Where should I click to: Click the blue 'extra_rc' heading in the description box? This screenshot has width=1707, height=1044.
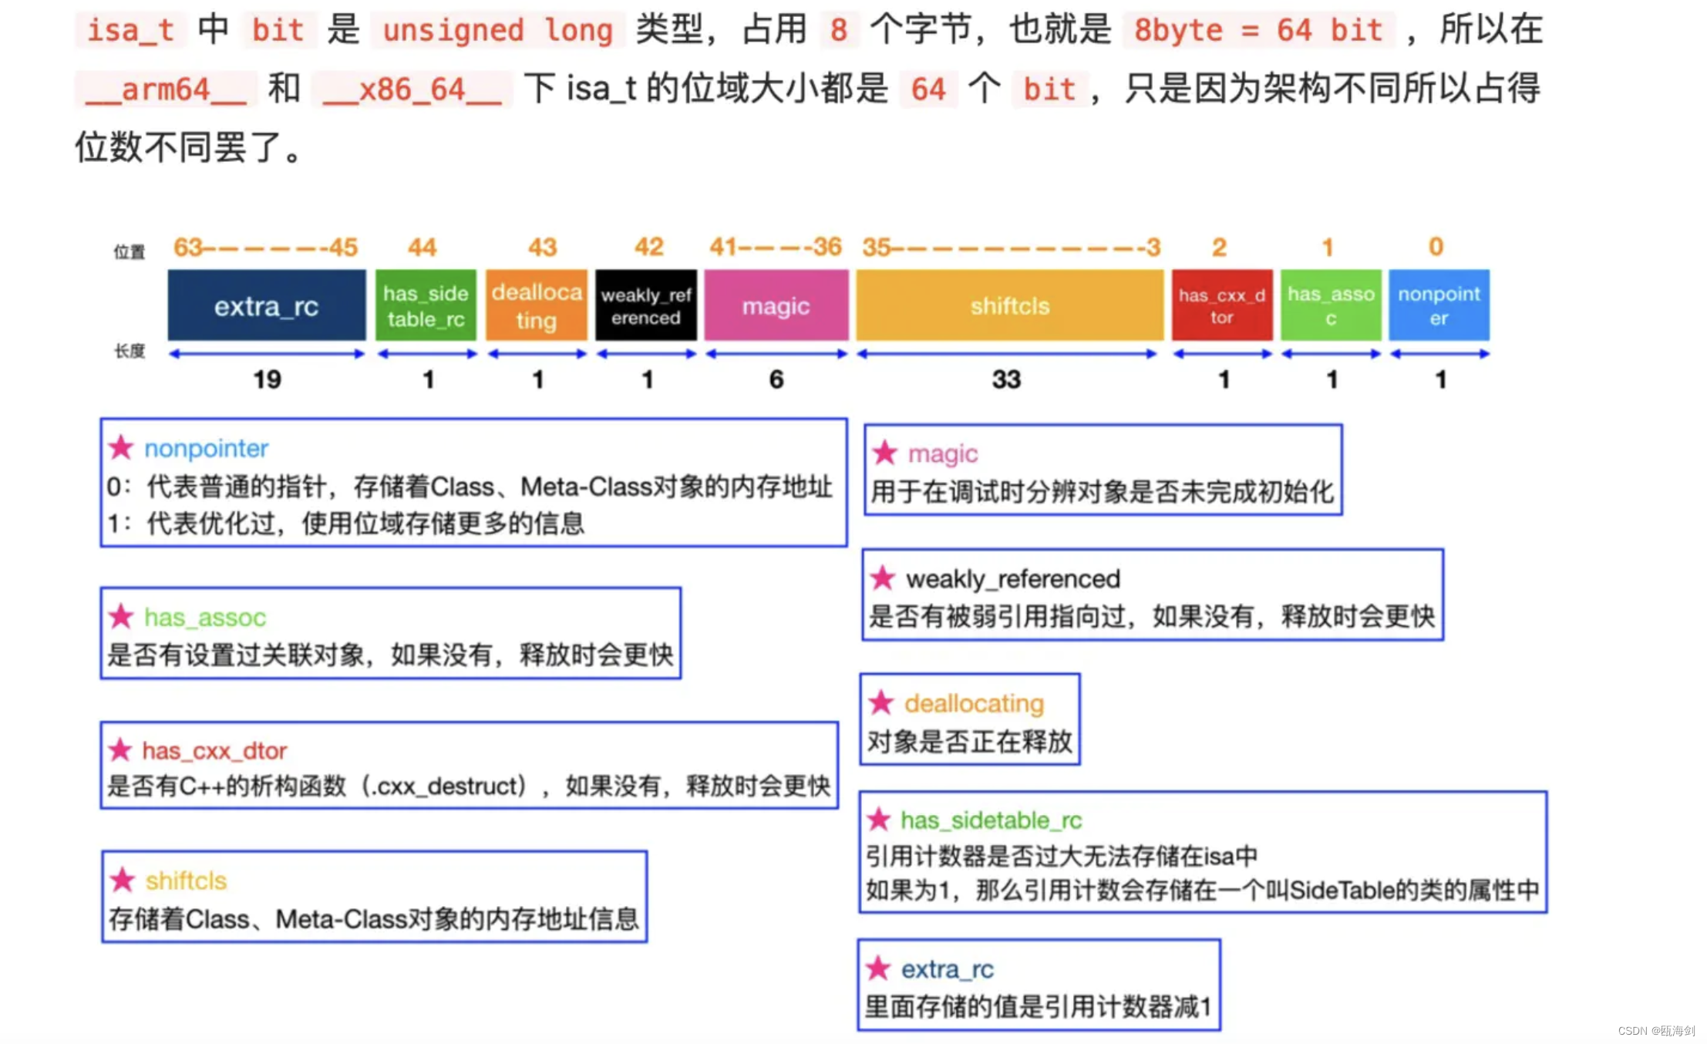click(x=948, y=968)
